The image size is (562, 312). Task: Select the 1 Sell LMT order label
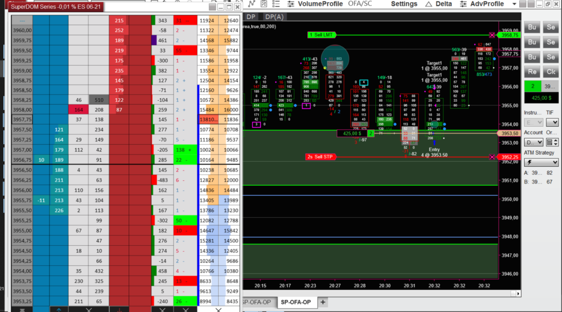tap(322, 35)
